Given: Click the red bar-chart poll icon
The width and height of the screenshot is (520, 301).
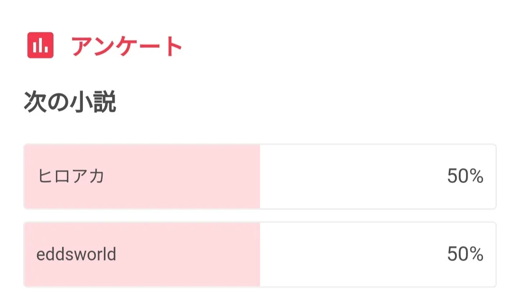Looking at the screenshot, I should 40,46.
